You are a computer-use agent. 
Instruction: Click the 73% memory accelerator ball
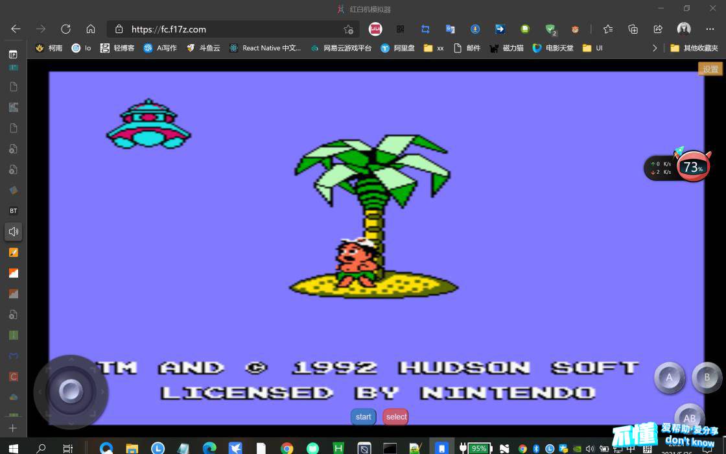click(x=693, y=166)
